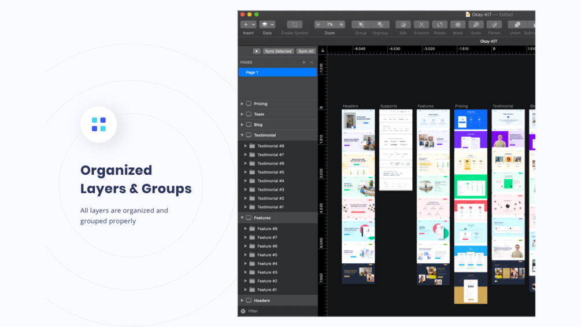The image size is (581, 327).
Task: Click the Create Symbol icon
Action: [295, 24]
